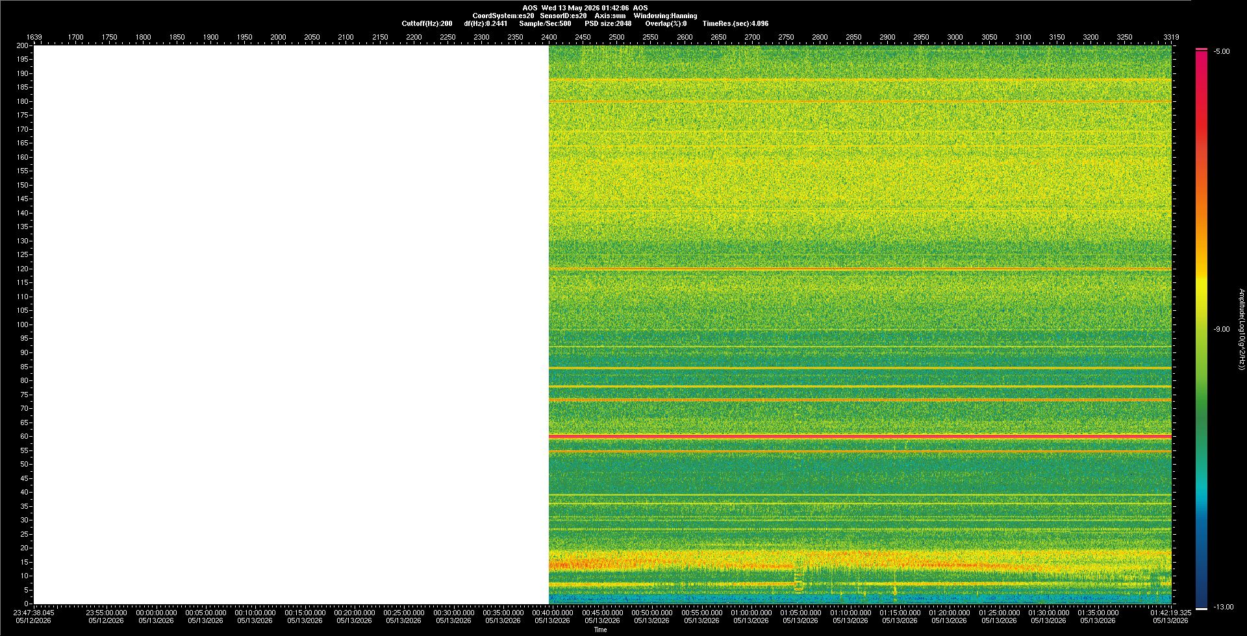Viewport: 1247px width, 636px height.
Task: Select the 00:40:00.000 time tick label
Action: [x=553, y=613]
